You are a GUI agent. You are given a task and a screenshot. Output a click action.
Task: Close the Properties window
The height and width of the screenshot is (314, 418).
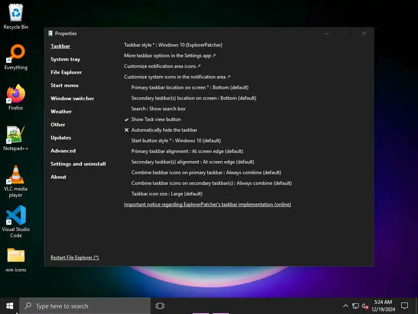(364, 34)
